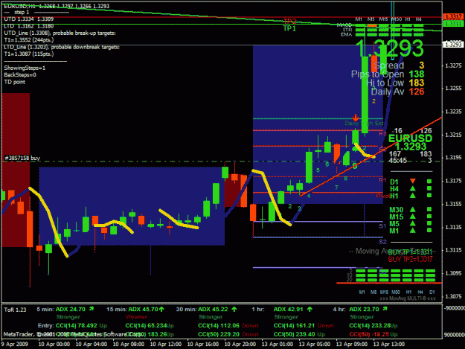This screenshot has height=349, width=465.
Task: Click the BUY TP2=1.3317 label
Action: pyautogui.click(x=410, y=259)
